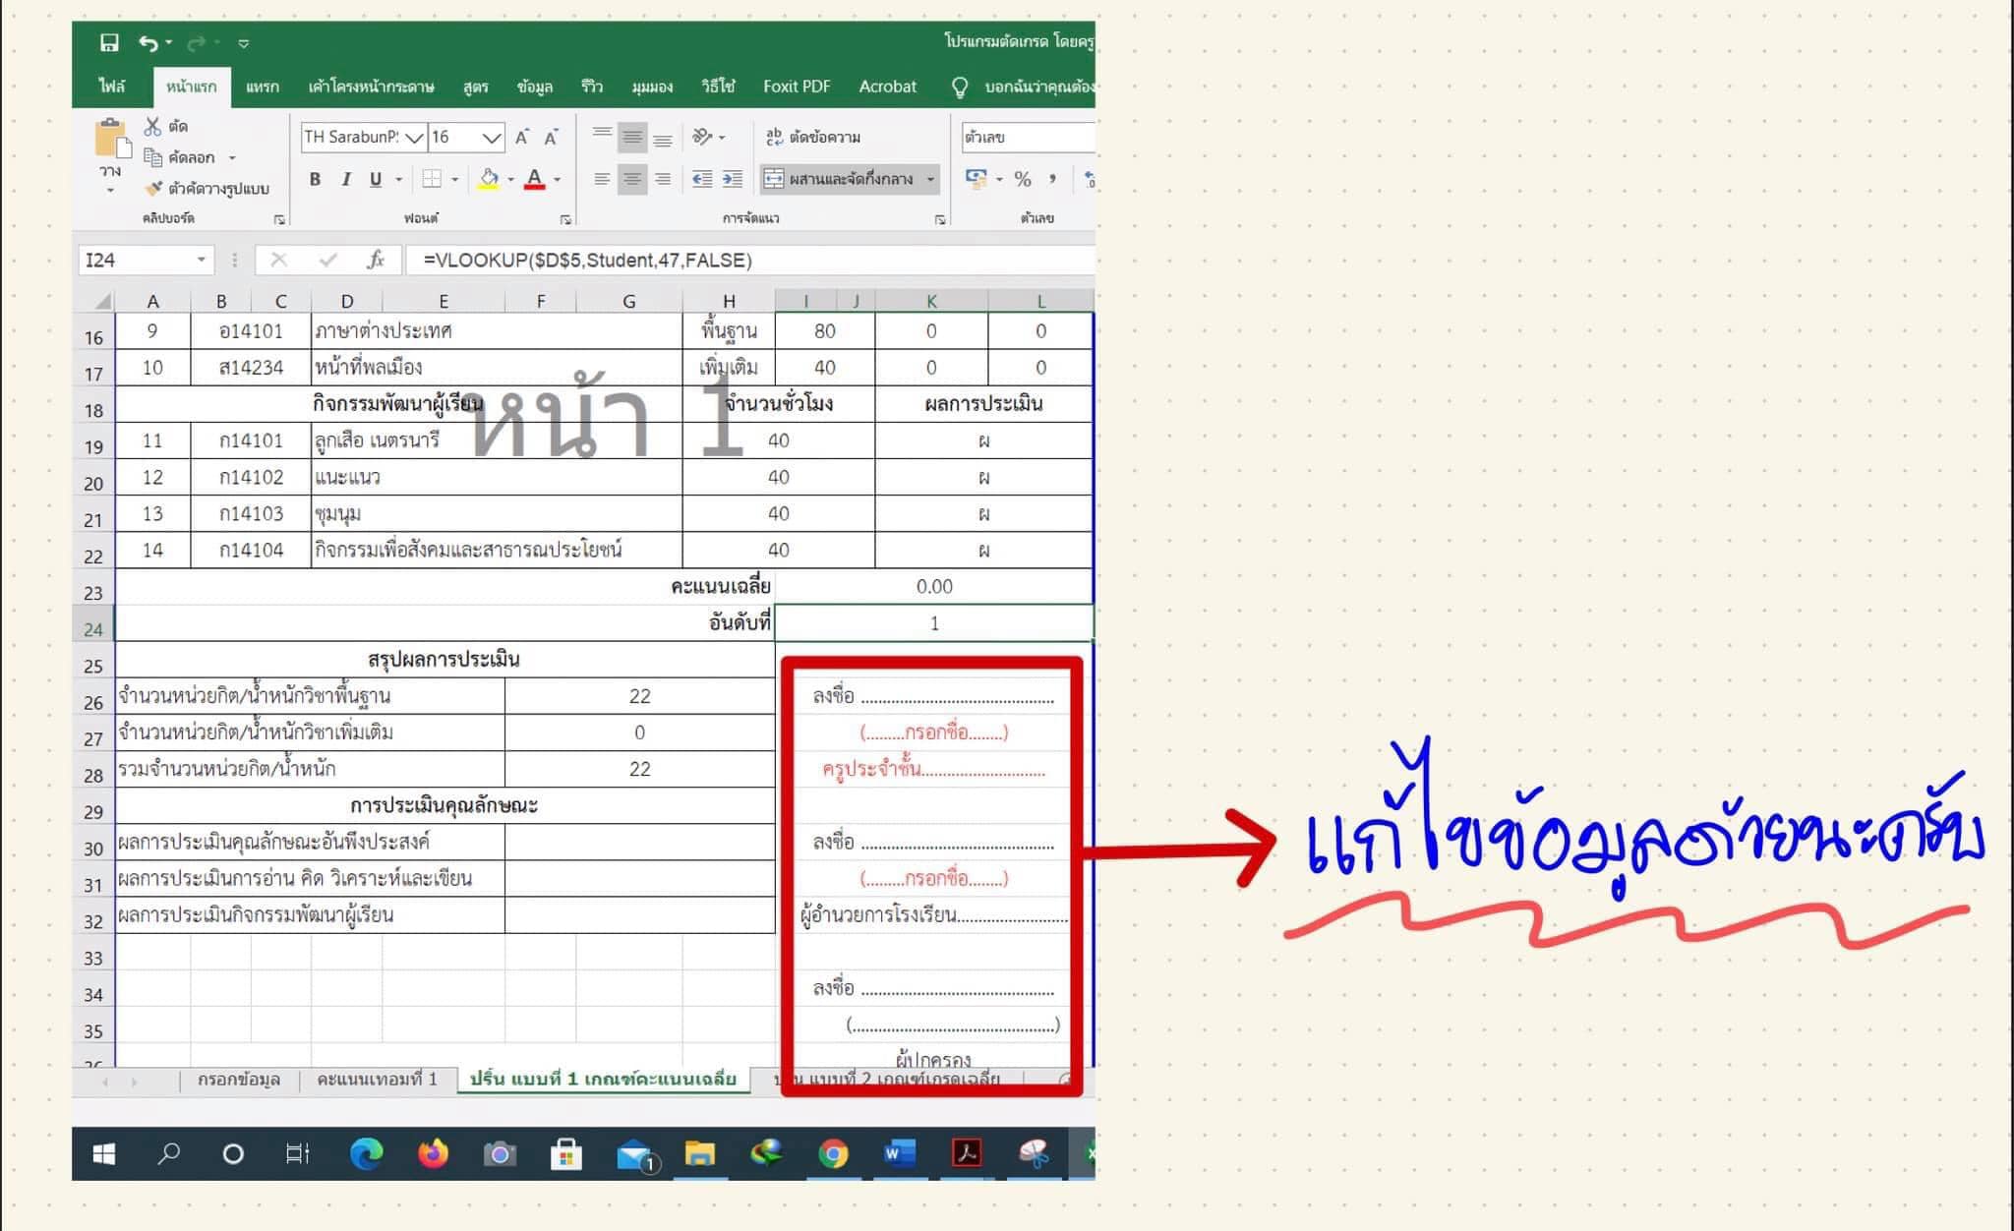Open the กรอกข้อมูล sheet tab

pyautogui.click(x=239, y=1080)
